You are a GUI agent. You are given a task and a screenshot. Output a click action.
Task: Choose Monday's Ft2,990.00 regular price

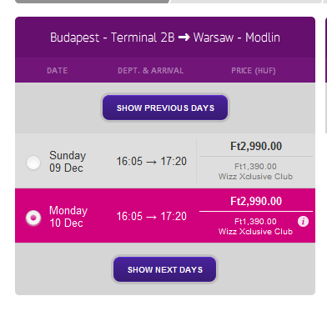tap(256, 201)
